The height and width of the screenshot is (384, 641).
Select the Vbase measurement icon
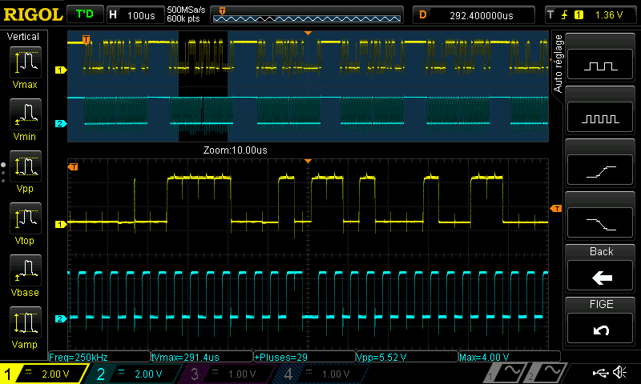26,270
